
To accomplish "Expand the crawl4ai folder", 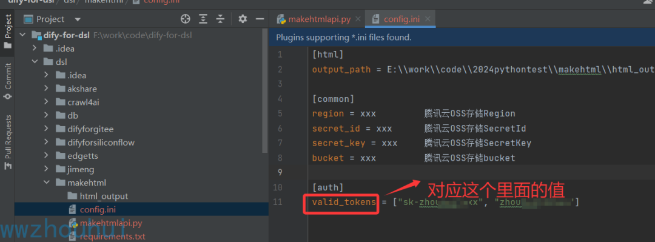I will click(x=47, y=102).
